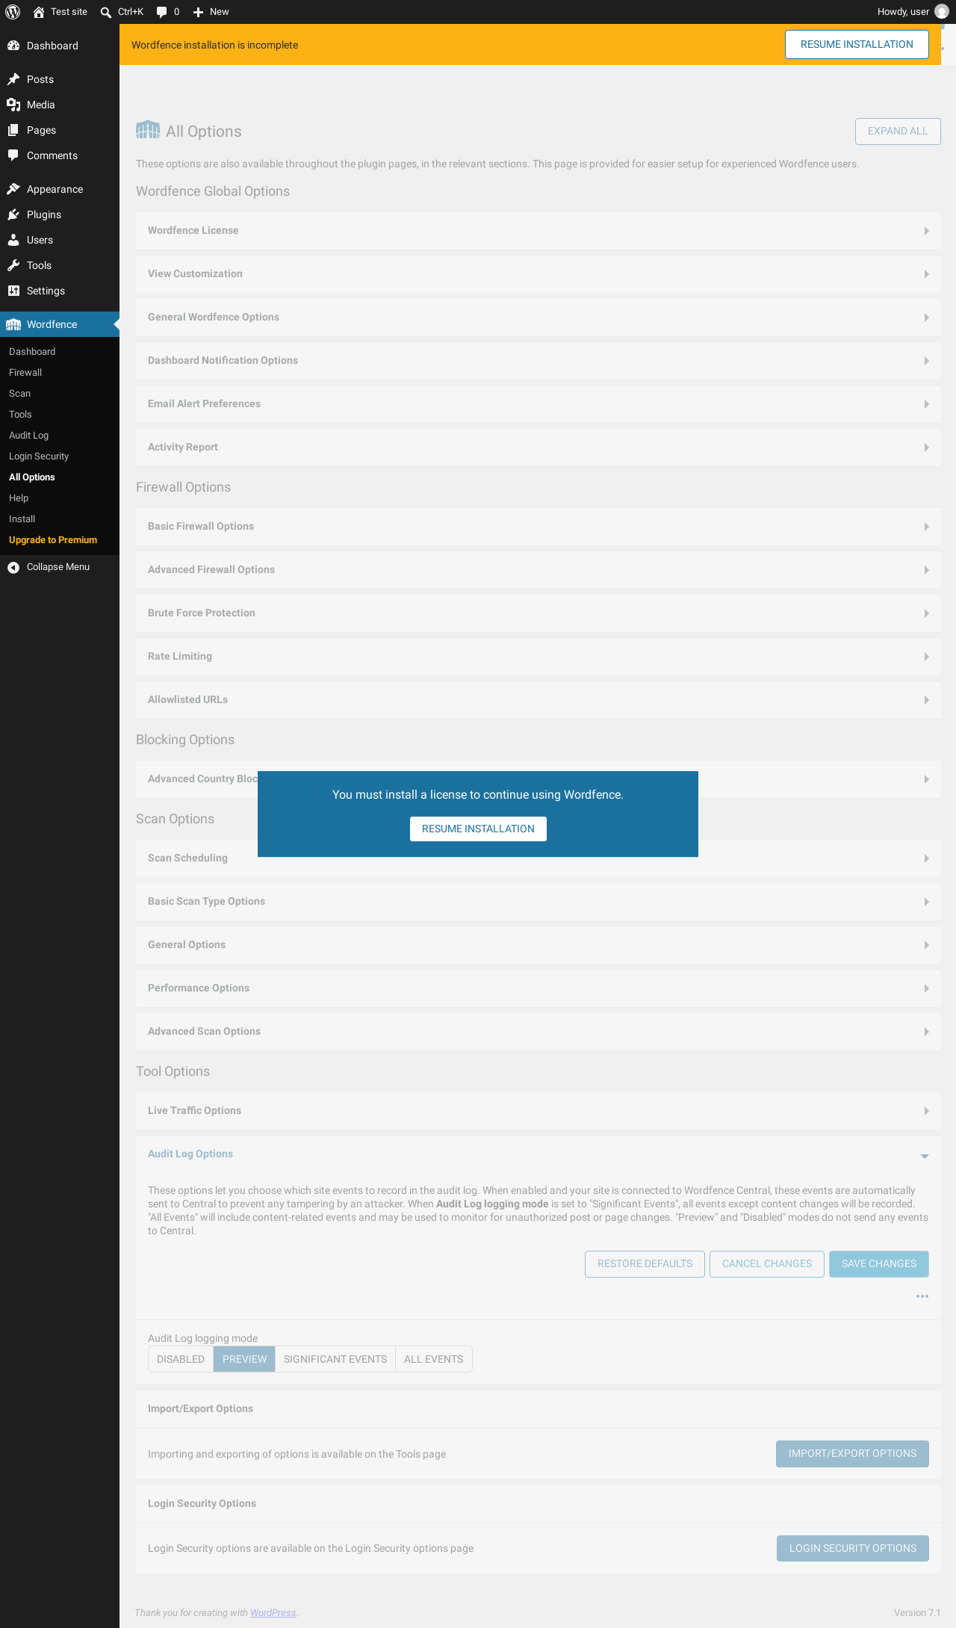
Task: Click the Posts pin icon
Action: pos(13,79)
